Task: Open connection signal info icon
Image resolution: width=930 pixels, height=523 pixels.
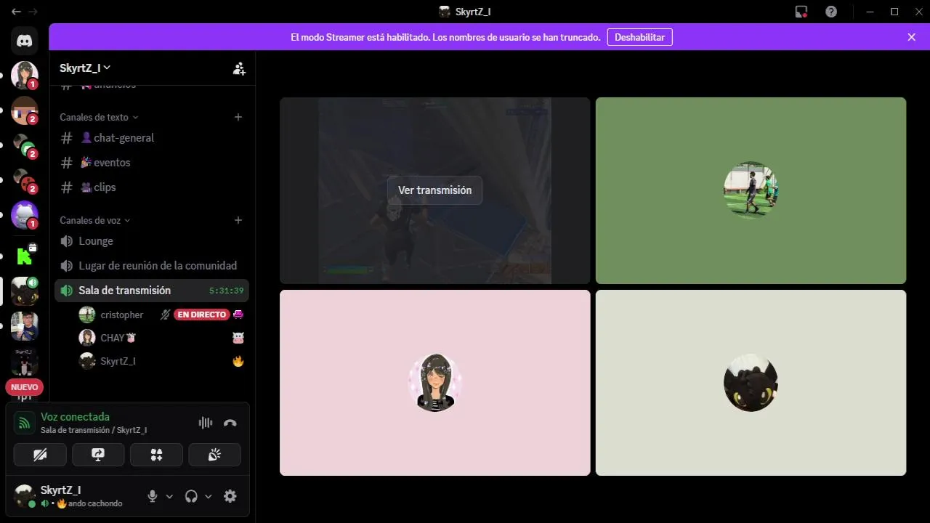Action: [x=25, y=423]
